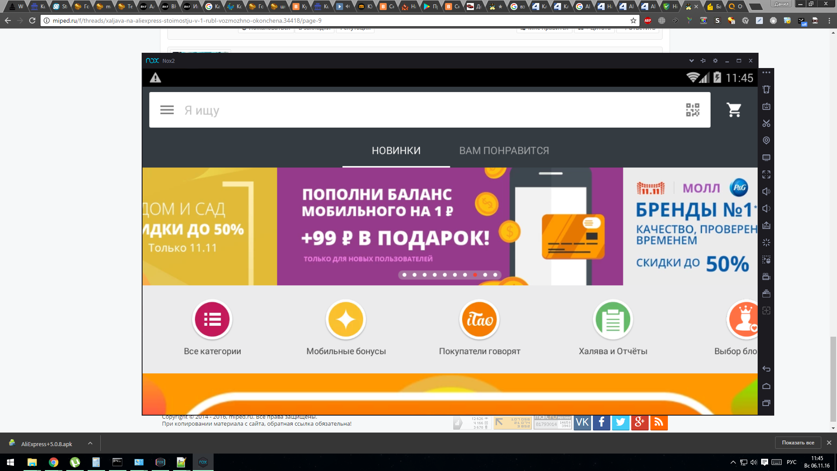This screenshot has width=837, height=471.
Task: Open 'Покупатели говорят' iTao shortcut
Action: tap(480, 319)
